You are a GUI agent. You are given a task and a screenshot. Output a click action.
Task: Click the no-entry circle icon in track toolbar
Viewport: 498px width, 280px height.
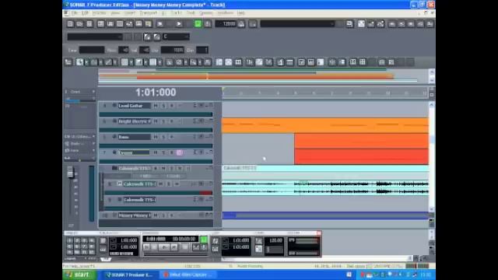pyautogui.click(x=179, y=62)
